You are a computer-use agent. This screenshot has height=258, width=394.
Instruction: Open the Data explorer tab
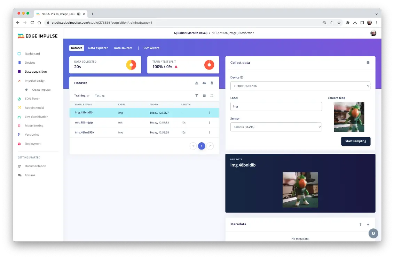[98, 48]
